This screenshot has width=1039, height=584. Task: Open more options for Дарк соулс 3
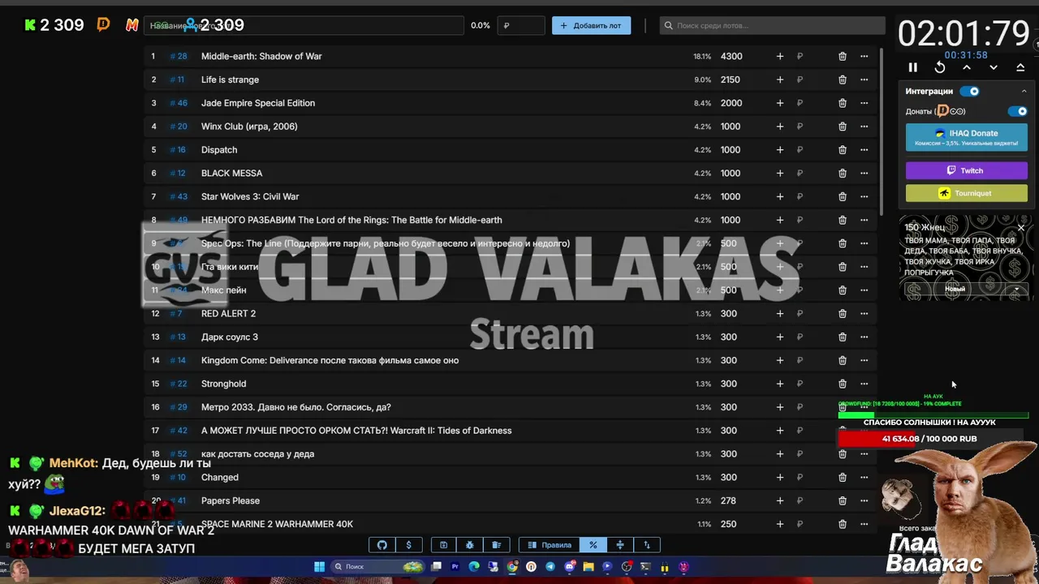(864, 337)
